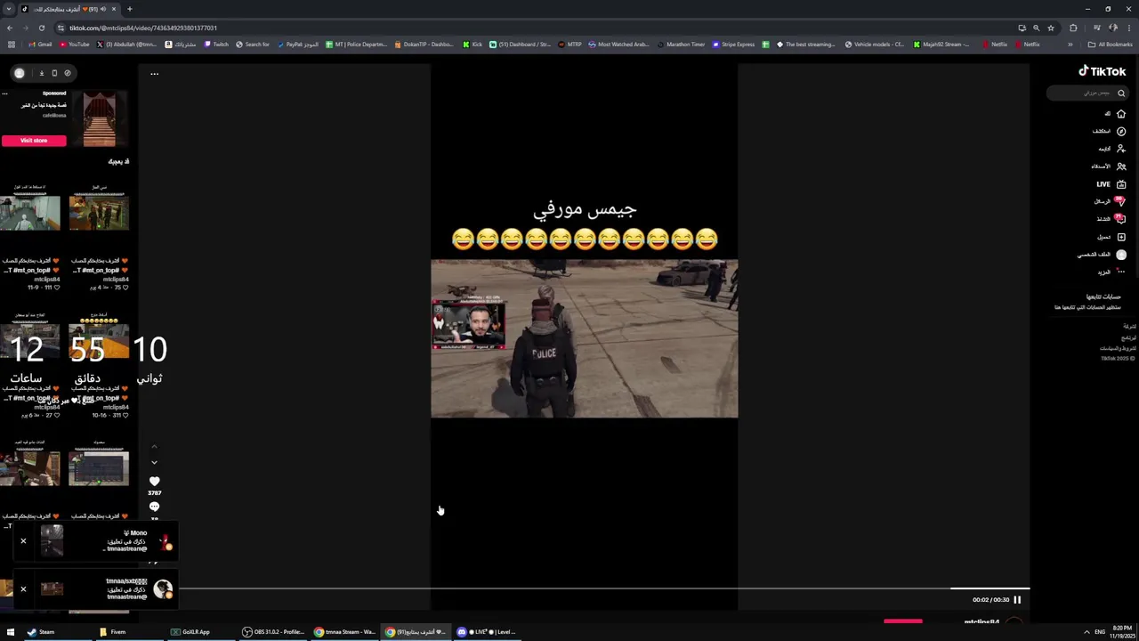
Task: Go to next video with down chevron
Action: pos(154,462)
